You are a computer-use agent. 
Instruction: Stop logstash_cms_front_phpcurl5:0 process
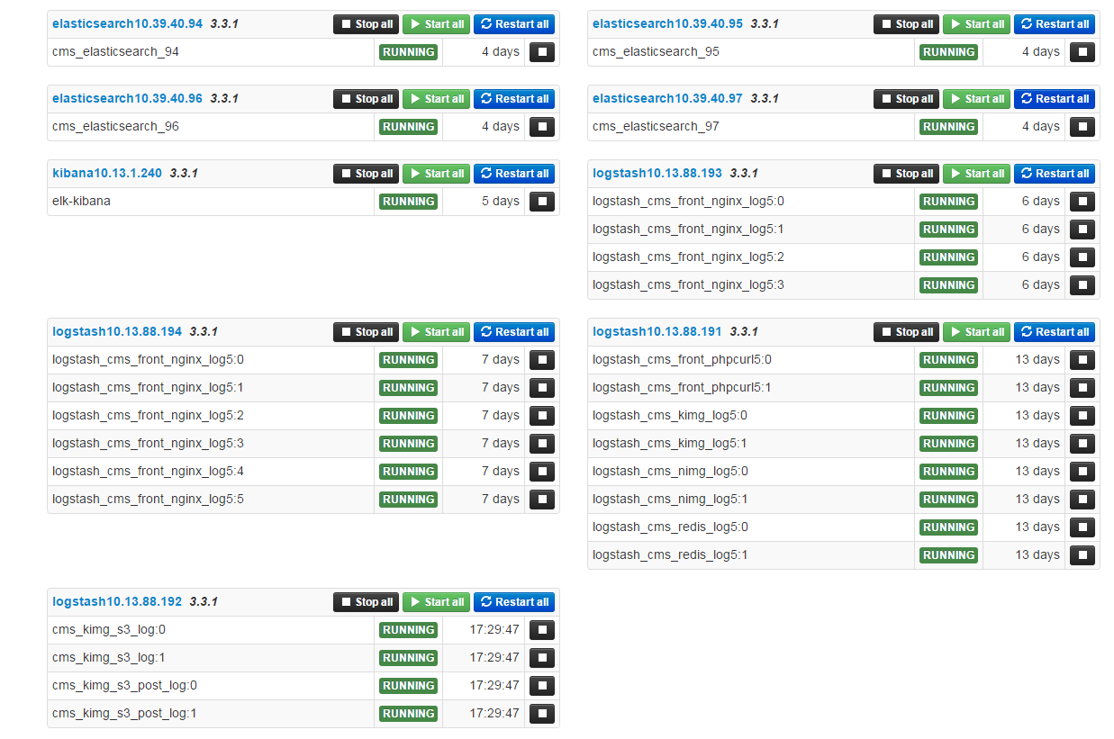(x=1082, y=360)
